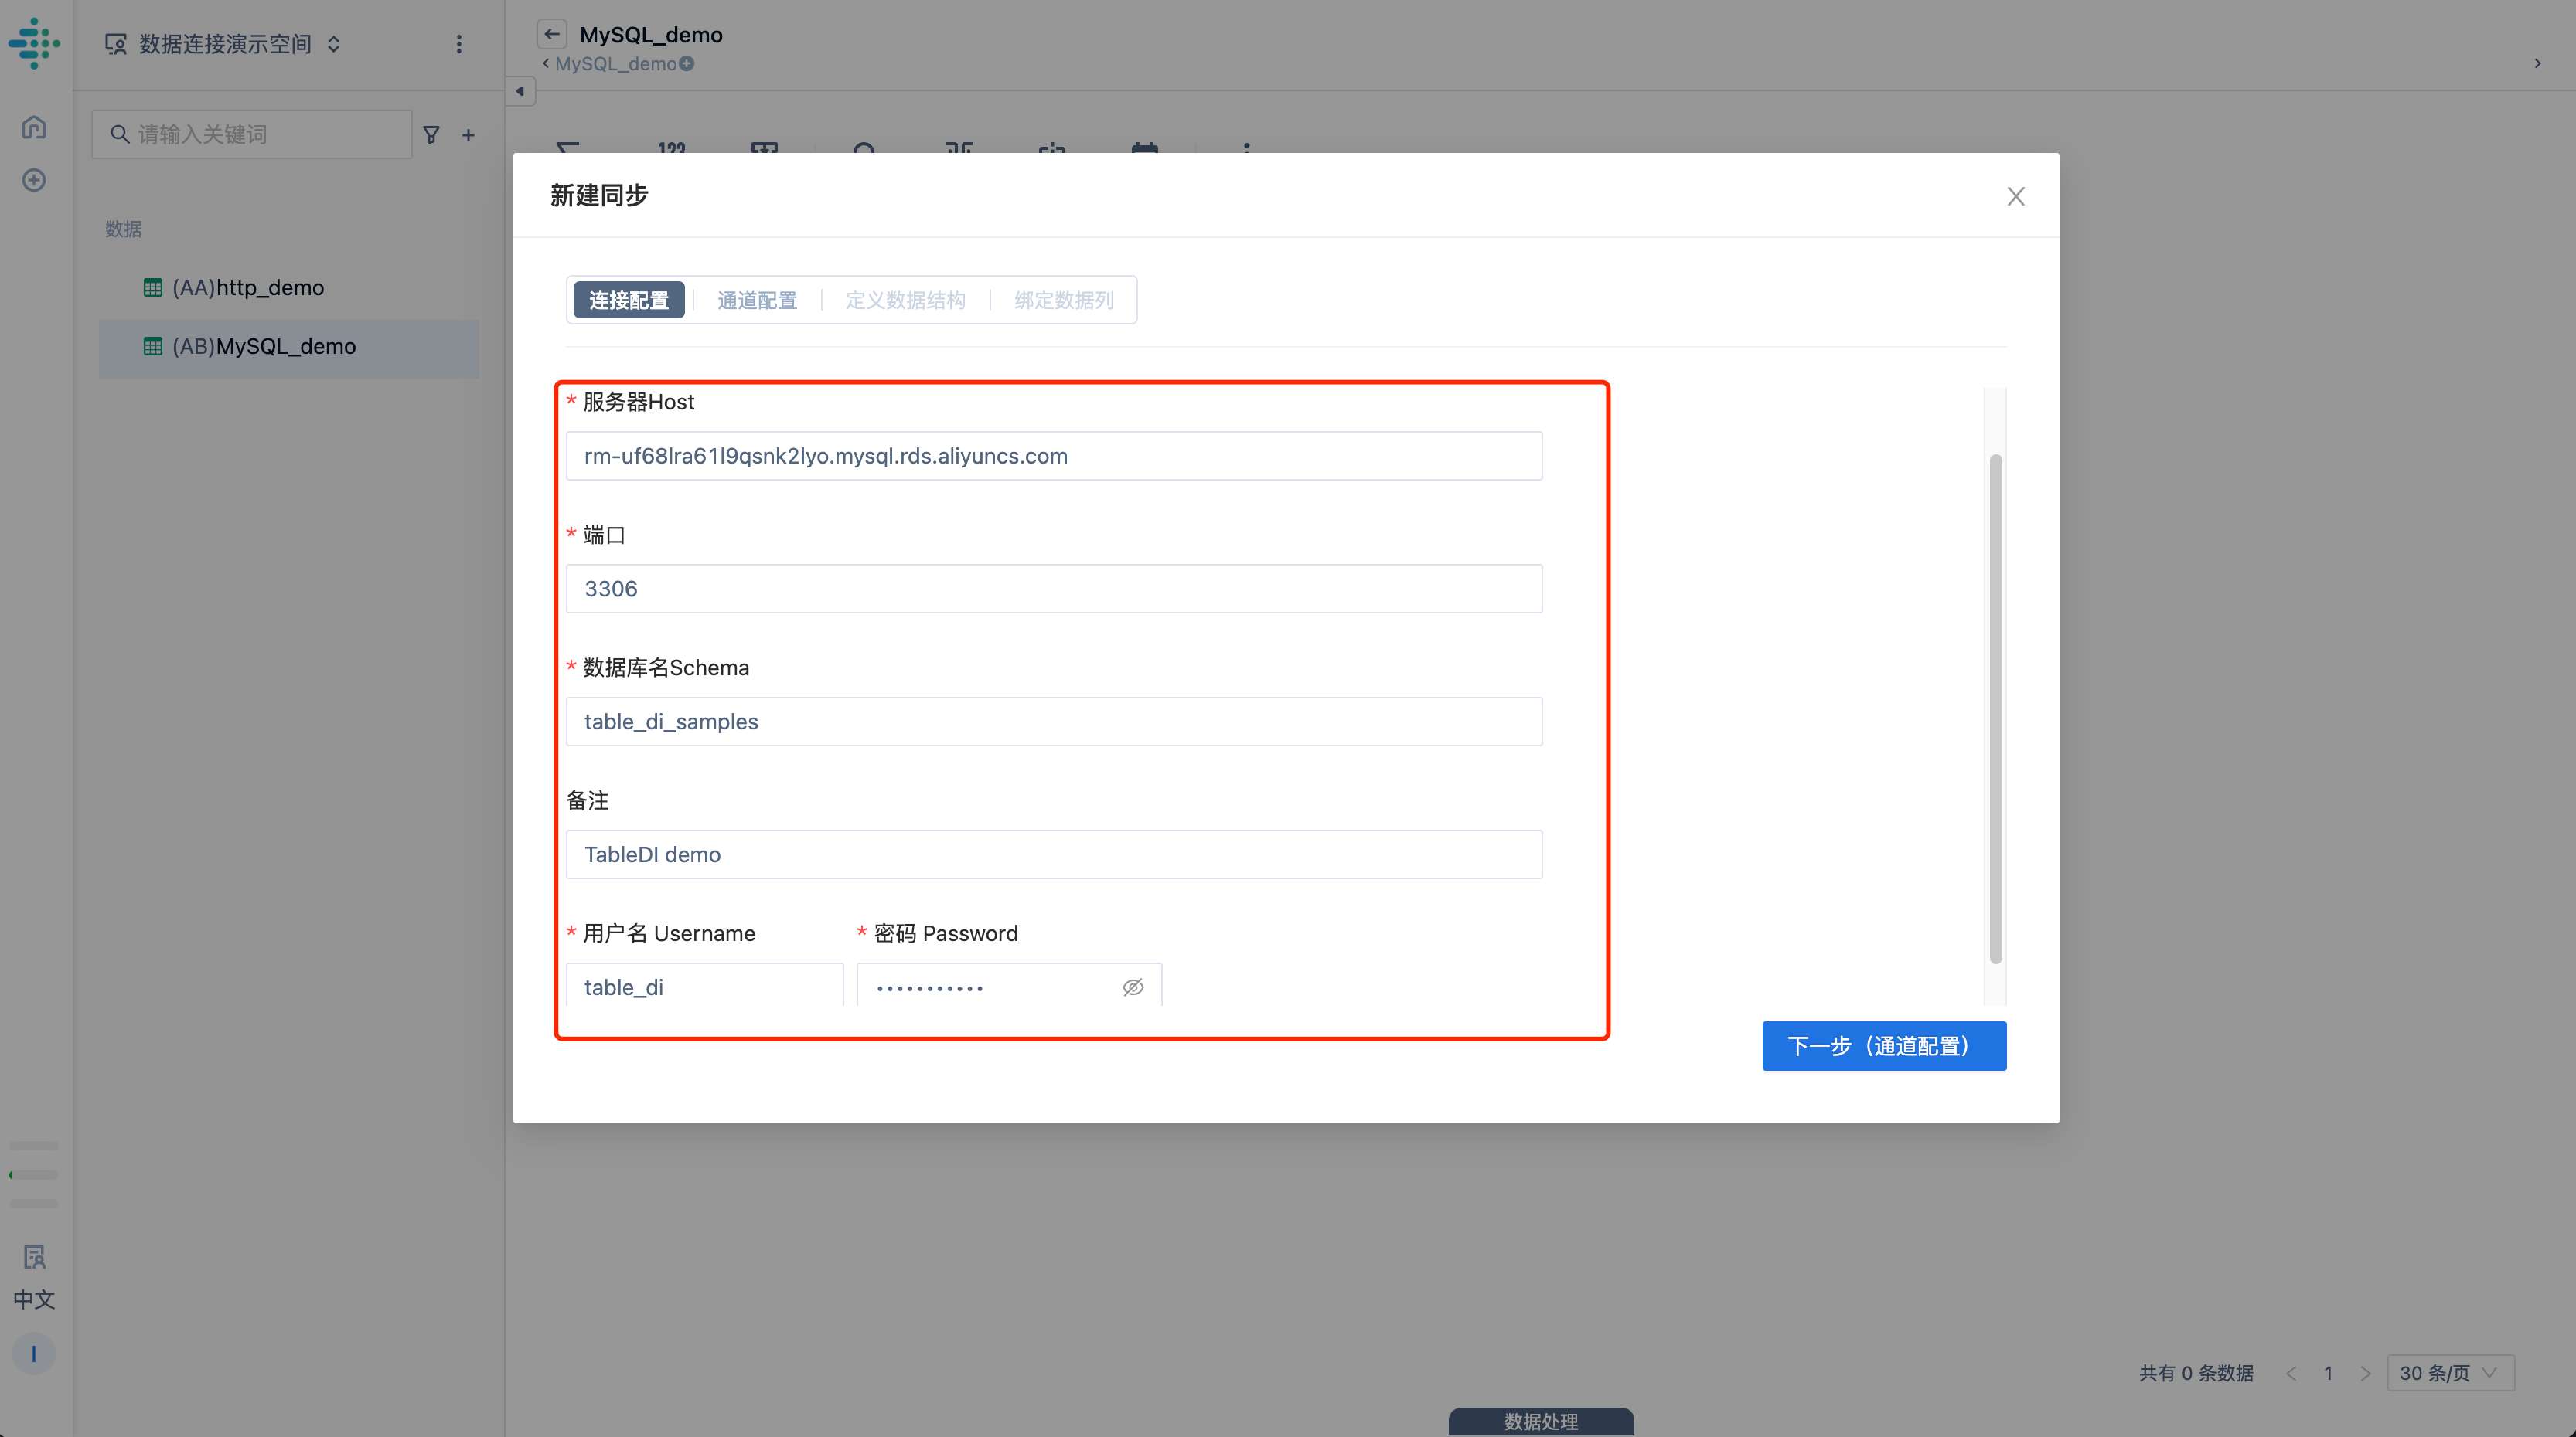Click the 服务器Host input field
This screenshot has height=1437, width=2576.
click(x=1054, y=456)
